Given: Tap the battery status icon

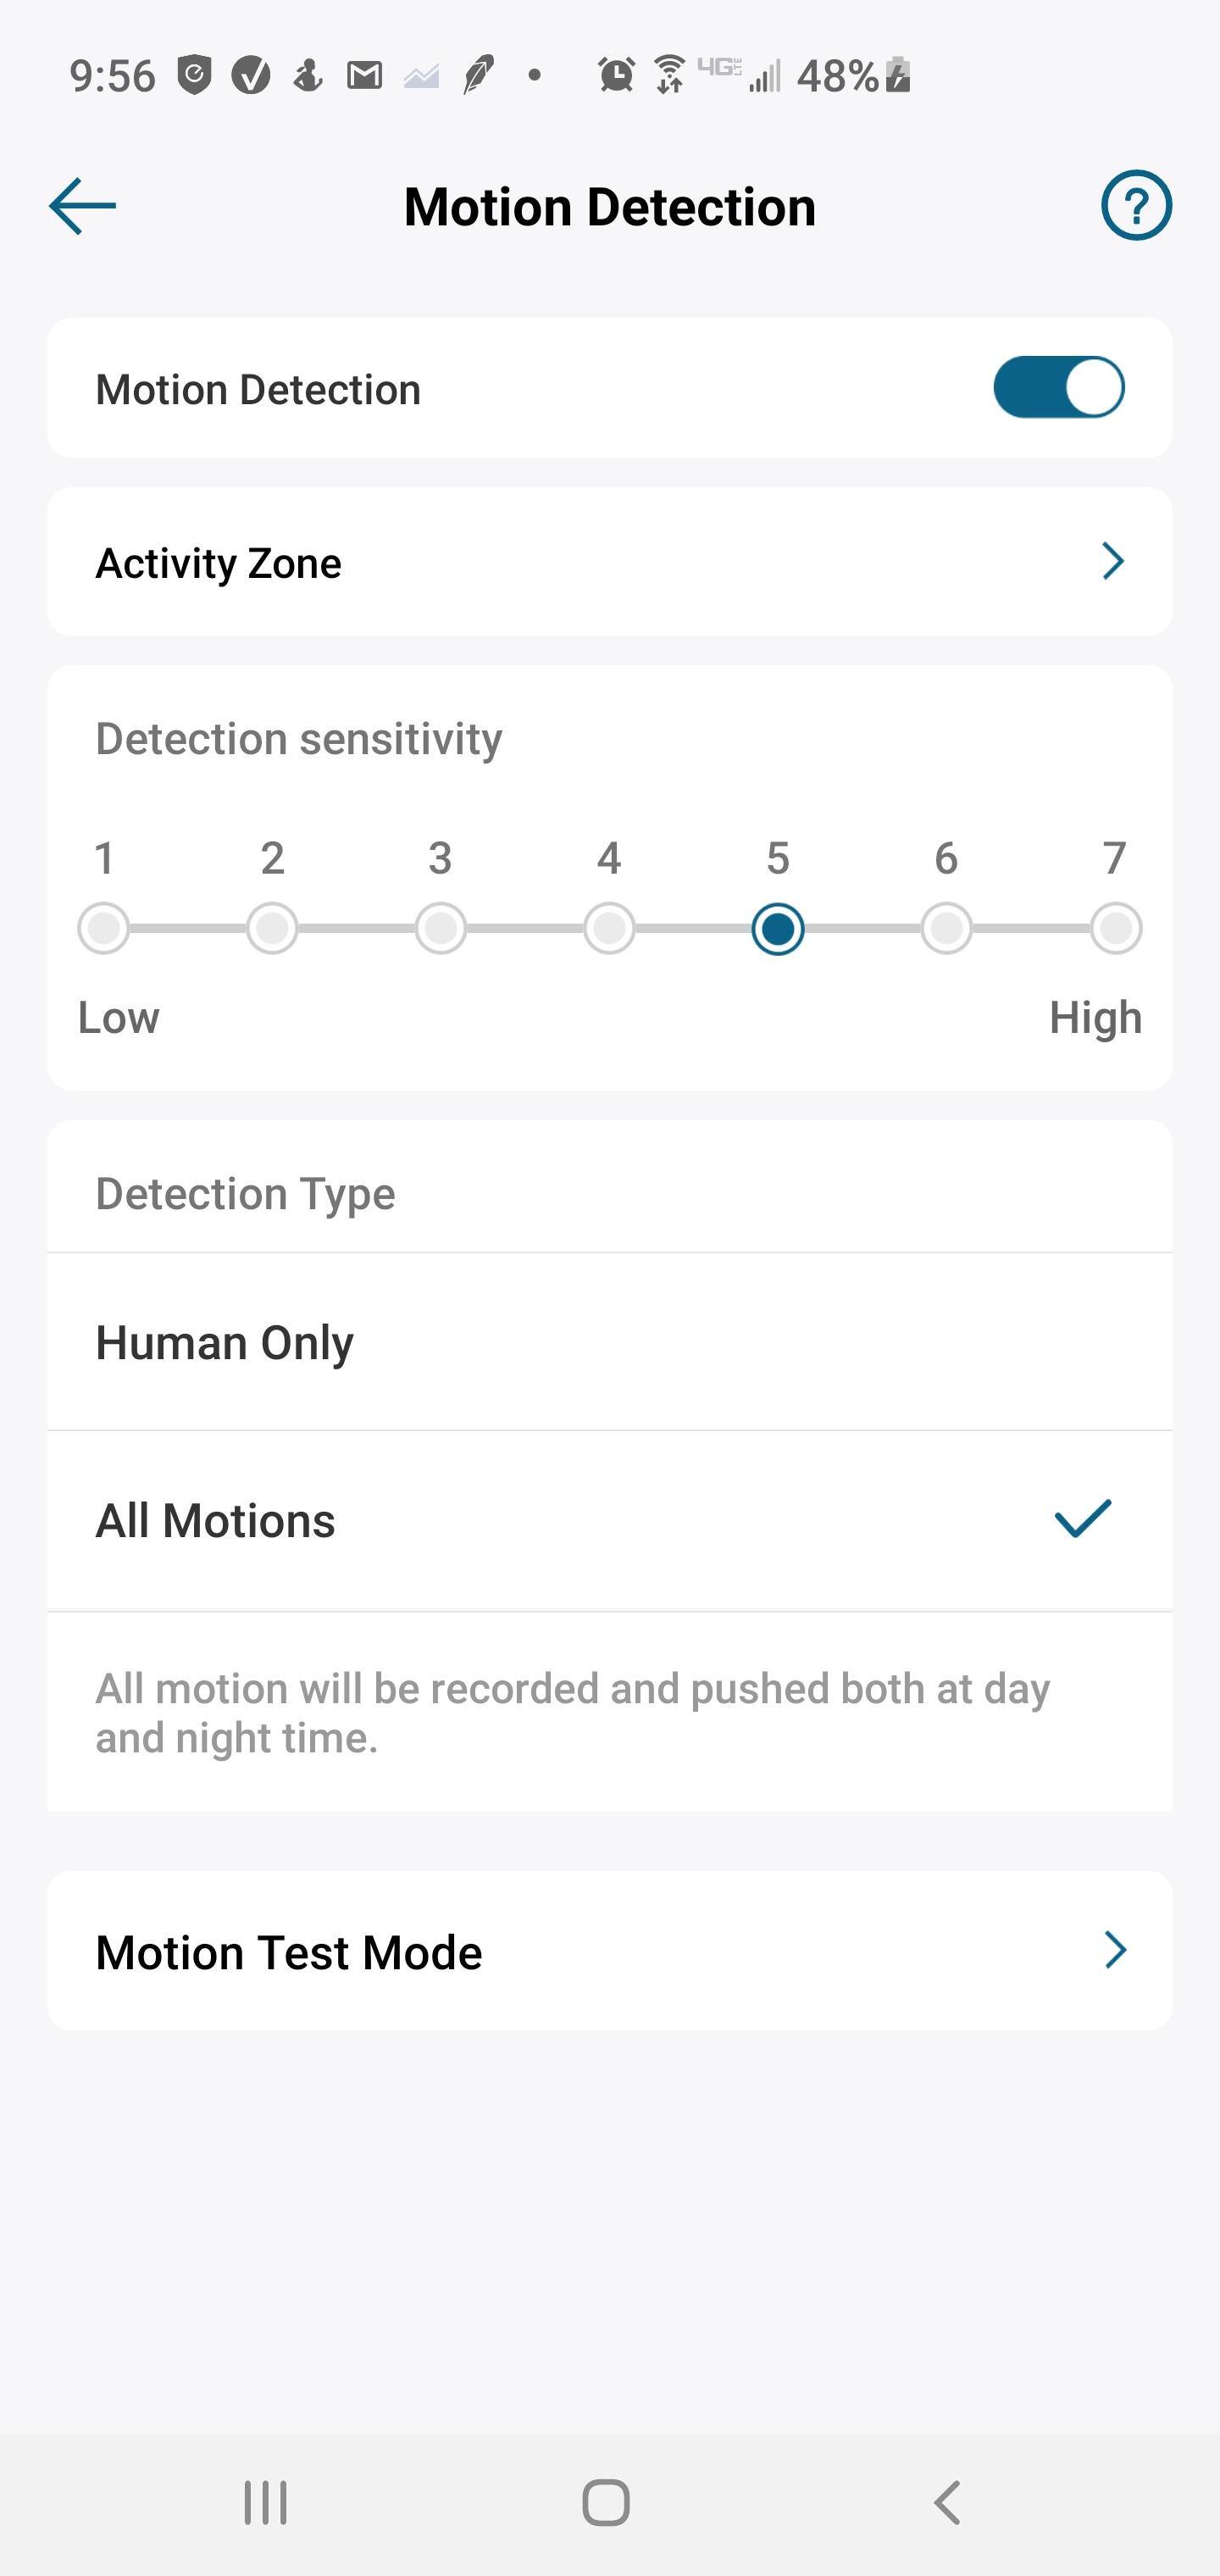Looking at the screenshot, I should click(898, 75).
